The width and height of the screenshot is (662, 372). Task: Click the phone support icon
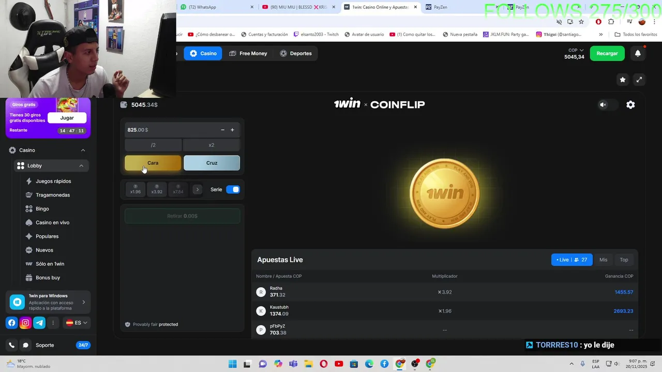[11, 345]
